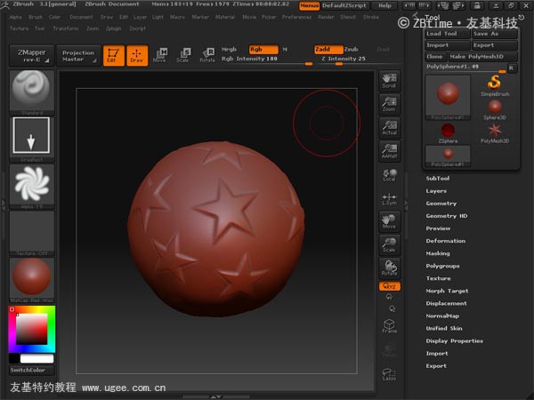Click the Frame object icon
This screenshot has height=400, width=534.
(389, 326)
